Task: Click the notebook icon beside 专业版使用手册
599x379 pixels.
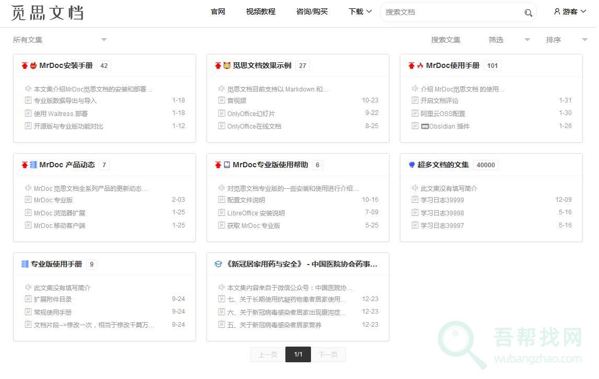Action: pos(25,265)
